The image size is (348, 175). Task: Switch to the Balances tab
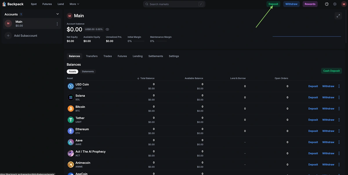coord(75,56)
